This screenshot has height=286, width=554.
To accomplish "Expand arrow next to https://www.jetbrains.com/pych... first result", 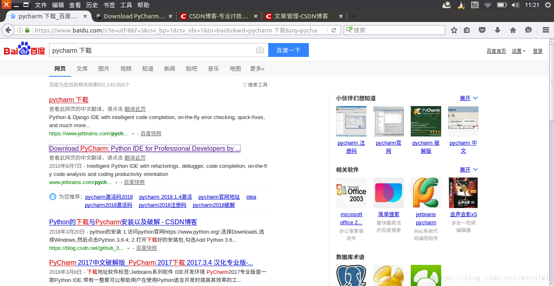I will tap(133, 134).
